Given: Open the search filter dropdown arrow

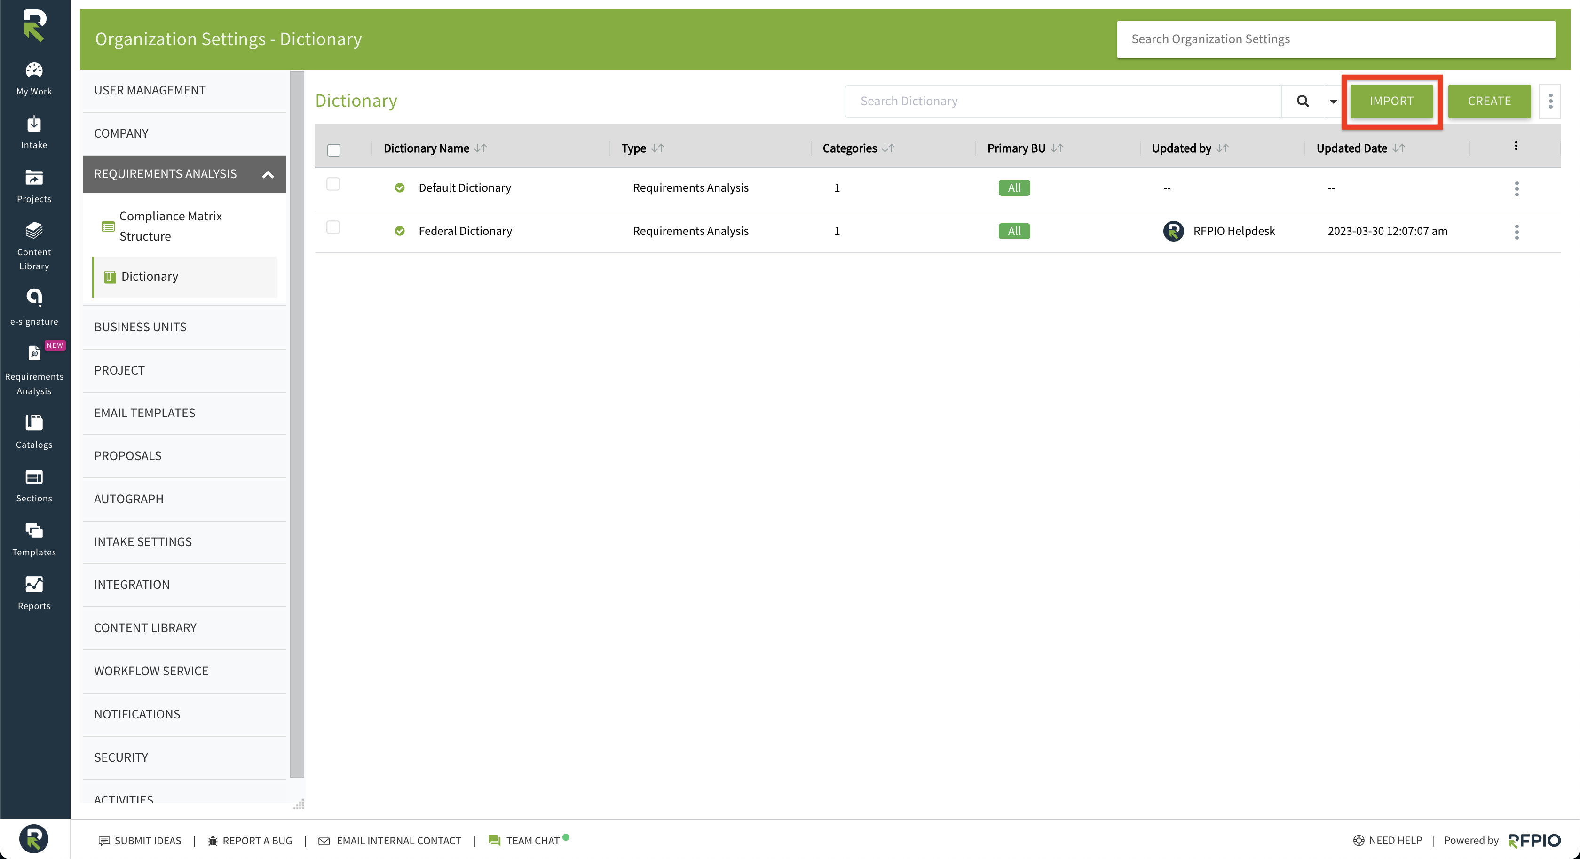Looking at the screenshot, I should pyautogui.click(x=1333, y=102).
